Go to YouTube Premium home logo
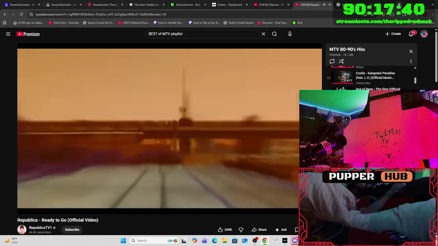438x246 pixels. [28, 34]
